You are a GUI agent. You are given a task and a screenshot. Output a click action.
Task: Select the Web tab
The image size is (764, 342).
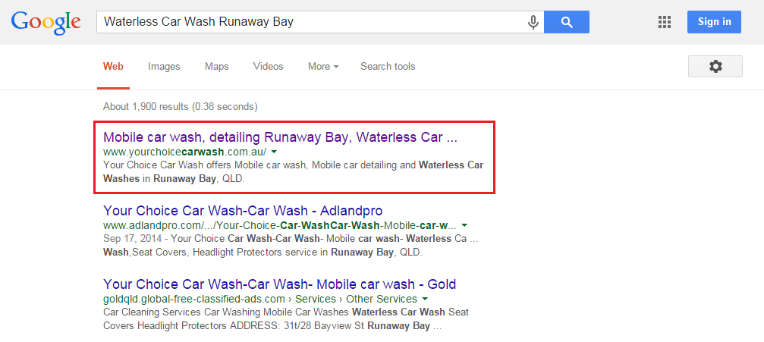pyautogui.click(x=113, y=66)
